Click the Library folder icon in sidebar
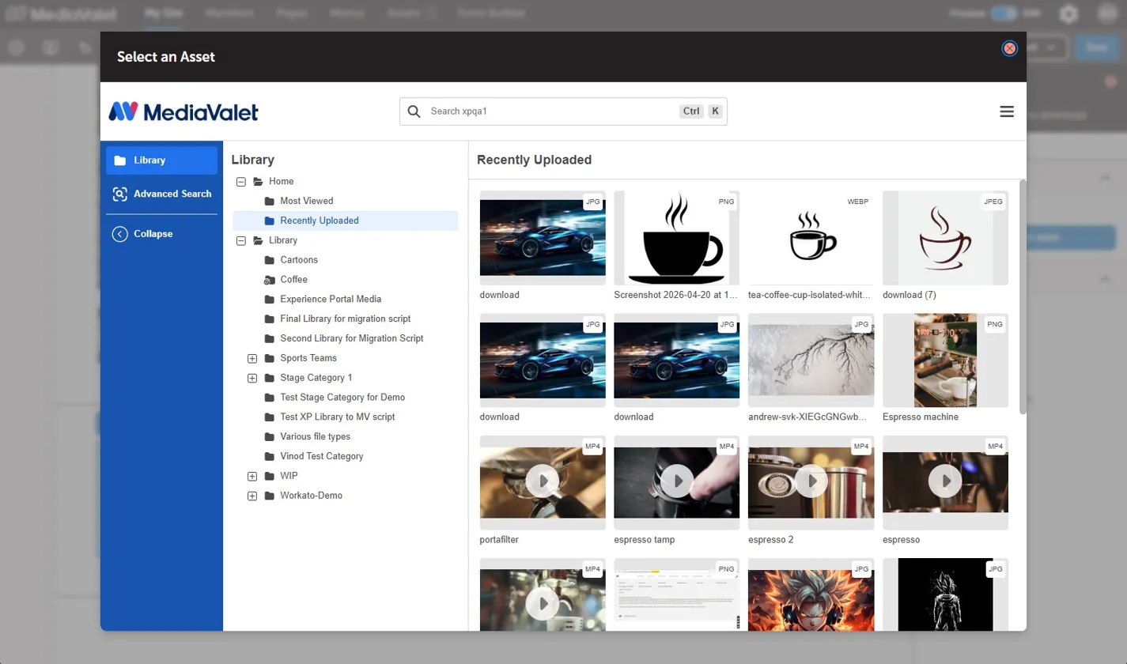 click(x=120, y=160)
